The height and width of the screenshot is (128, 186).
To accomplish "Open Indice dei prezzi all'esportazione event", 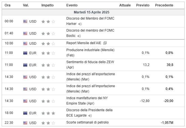I will [91, 77].
